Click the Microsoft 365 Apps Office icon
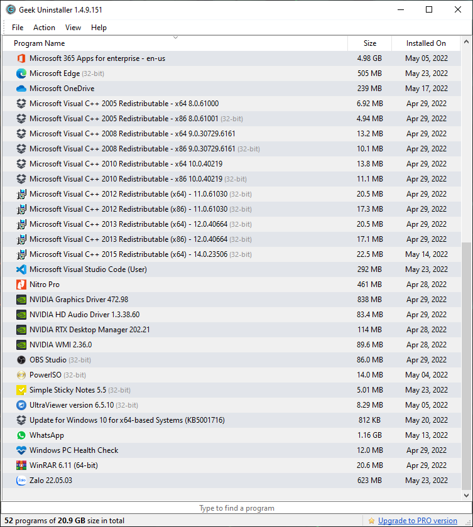473x527 pixels. [21, 58]
